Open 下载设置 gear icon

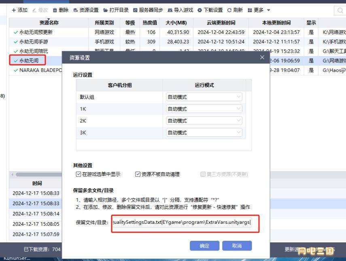click(200, 10)
